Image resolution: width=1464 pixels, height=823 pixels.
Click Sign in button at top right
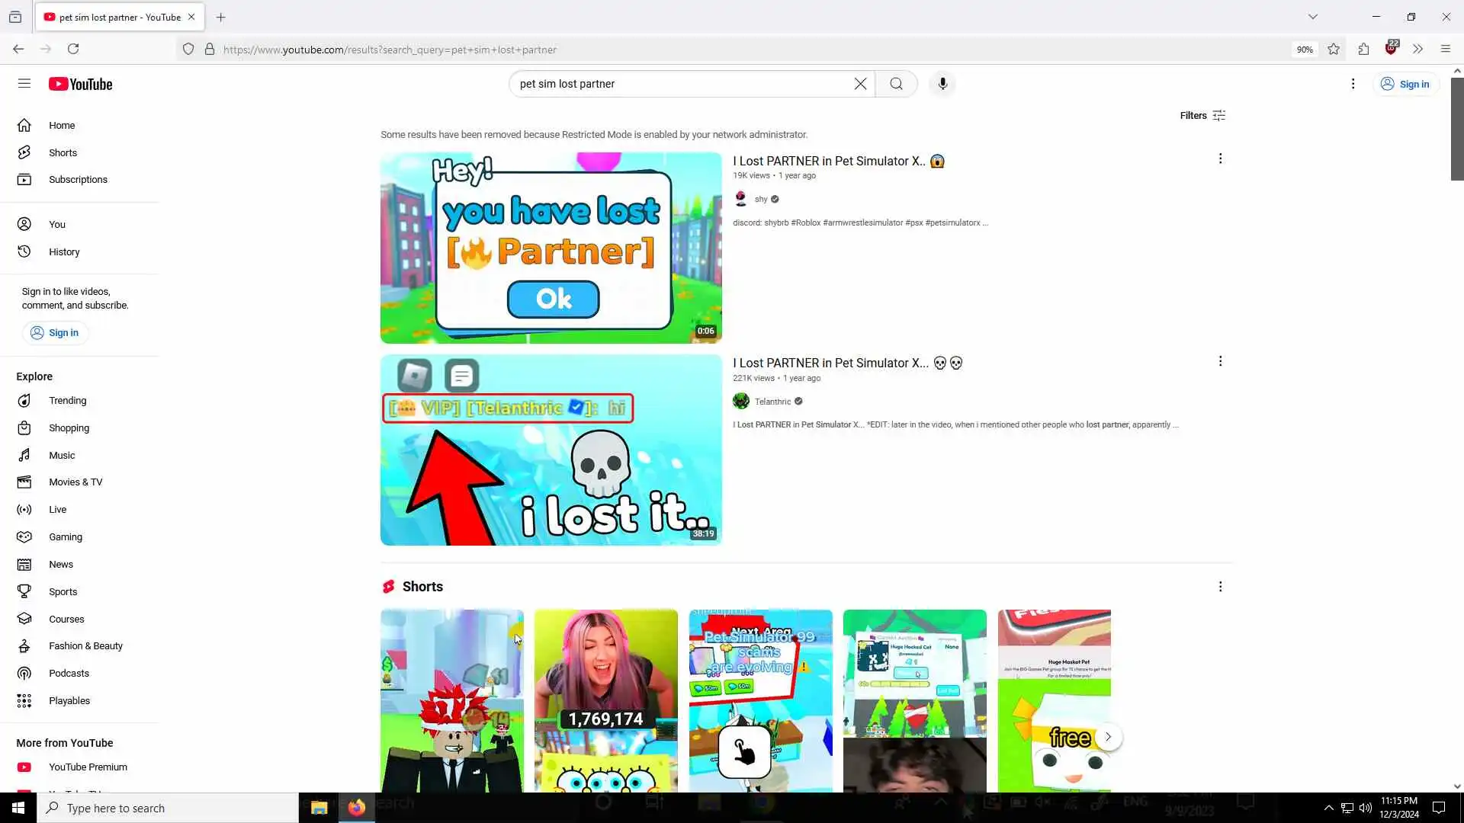[x=1405, y=84]
